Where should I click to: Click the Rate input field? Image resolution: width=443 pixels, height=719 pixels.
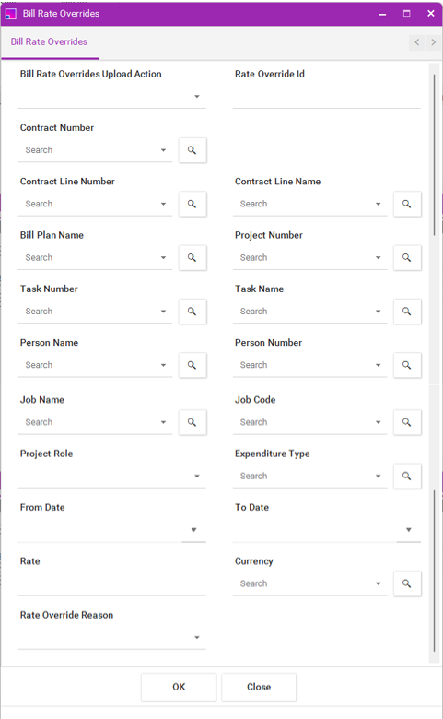click(x=111, y=583)
